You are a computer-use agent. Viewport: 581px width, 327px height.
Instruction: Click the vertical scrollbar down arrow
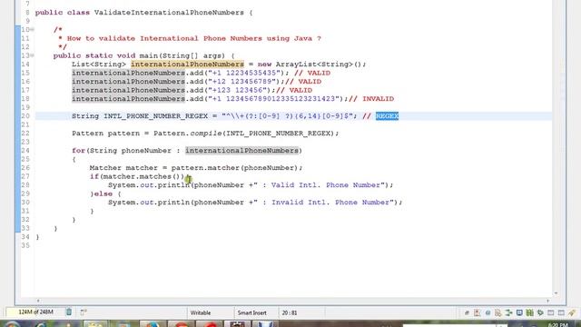[x=556, y=293]
